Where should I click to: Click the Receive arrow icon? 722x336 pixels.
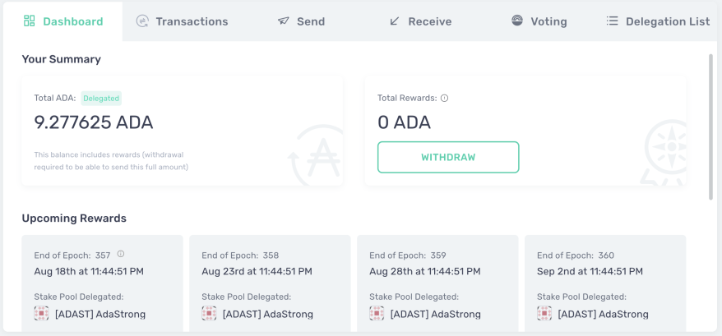[x=394, y=21]
